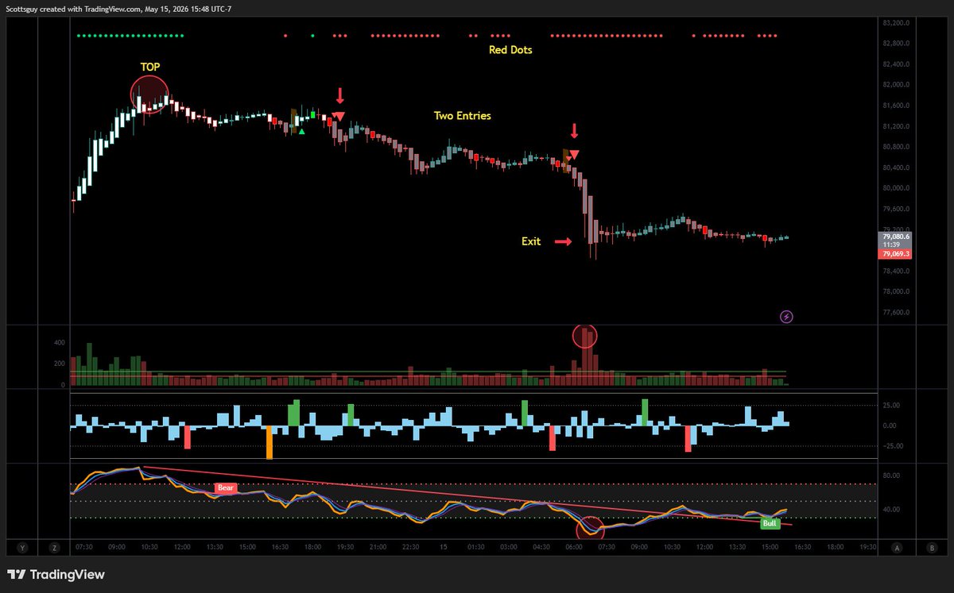The height and width of the screenshot is (593, 954).
Task: Click the green up-triangle signal marker
Action: tap(301, 131)
